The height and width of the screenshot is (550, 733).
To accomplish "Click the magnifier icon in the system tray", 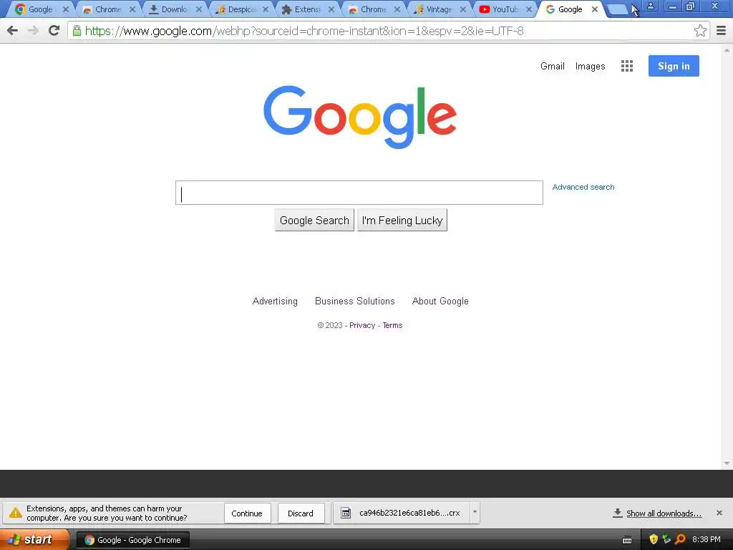I will click(680, 539).
